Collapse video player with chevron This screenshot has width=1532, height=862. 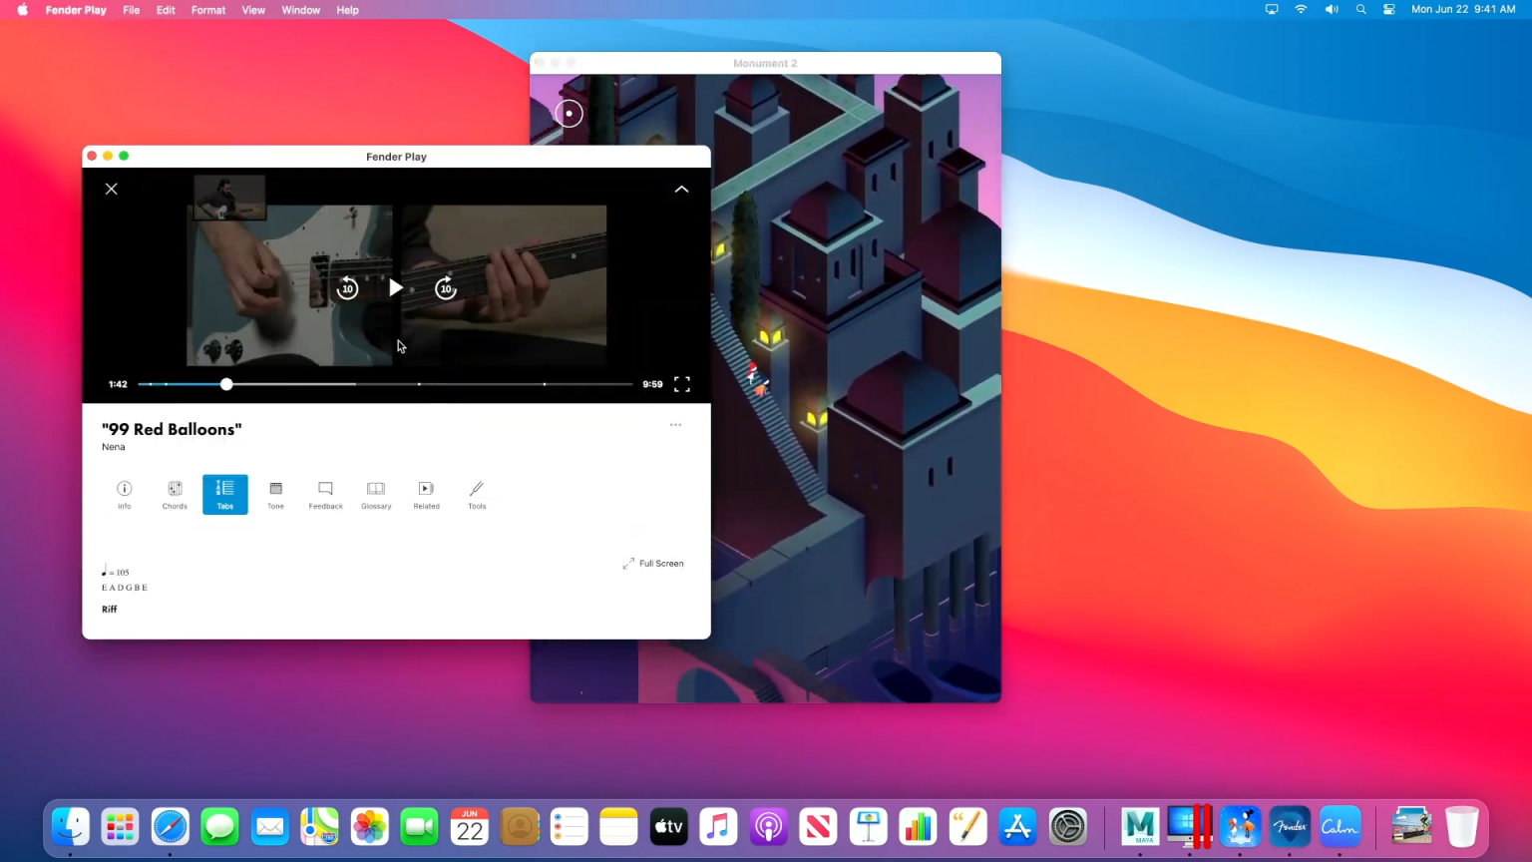(x=681, y=189)
